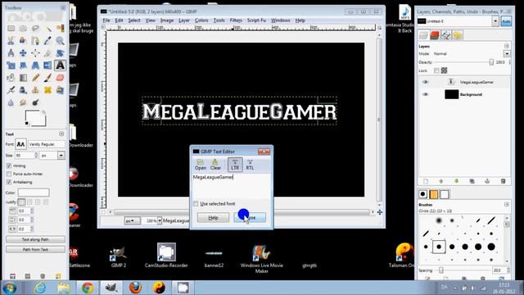This screenshot has width=524, height=295.
Task: Hide the Background layer eye icon
Action: coord(425,94)
